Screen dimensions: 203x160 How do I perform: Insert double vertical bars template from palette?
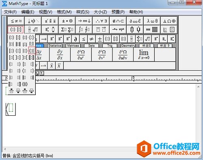click(x=18, y=44)
